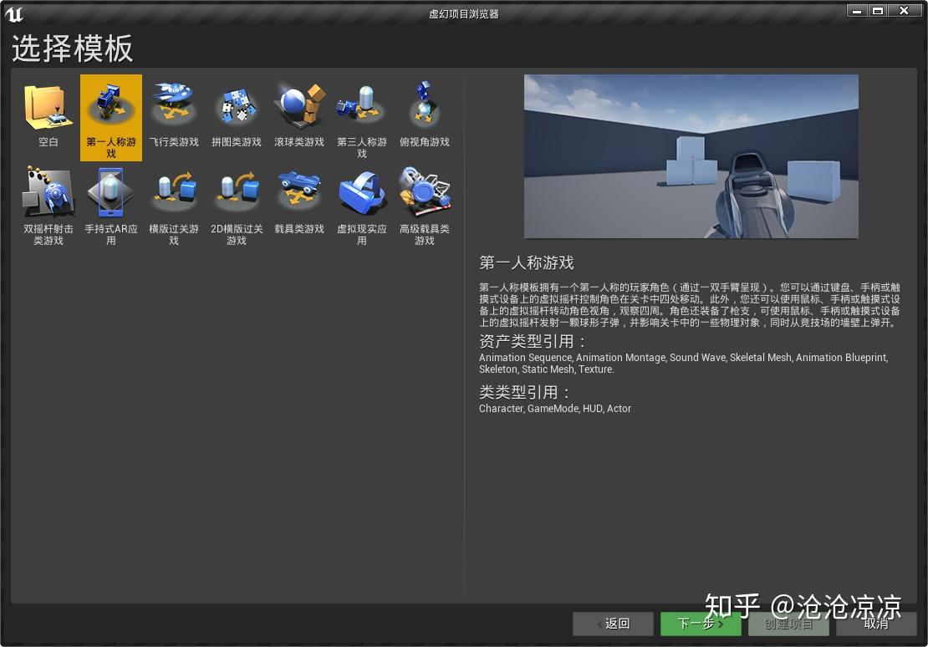
Task: Click the 资产类型引用 heading text
Action: (532, 342)
